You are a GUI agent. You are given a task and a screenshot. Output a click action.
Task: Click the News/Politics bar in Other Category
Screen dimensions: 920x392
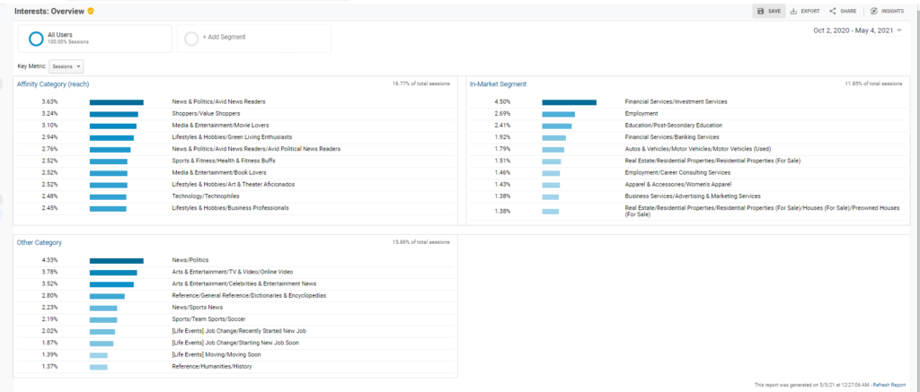[x=116, y=260]
